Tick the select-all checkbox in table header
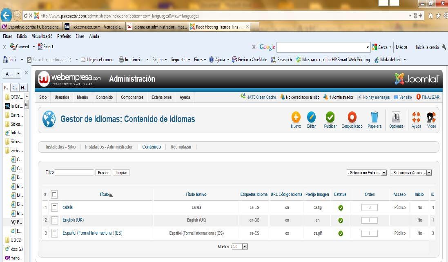 54,194
